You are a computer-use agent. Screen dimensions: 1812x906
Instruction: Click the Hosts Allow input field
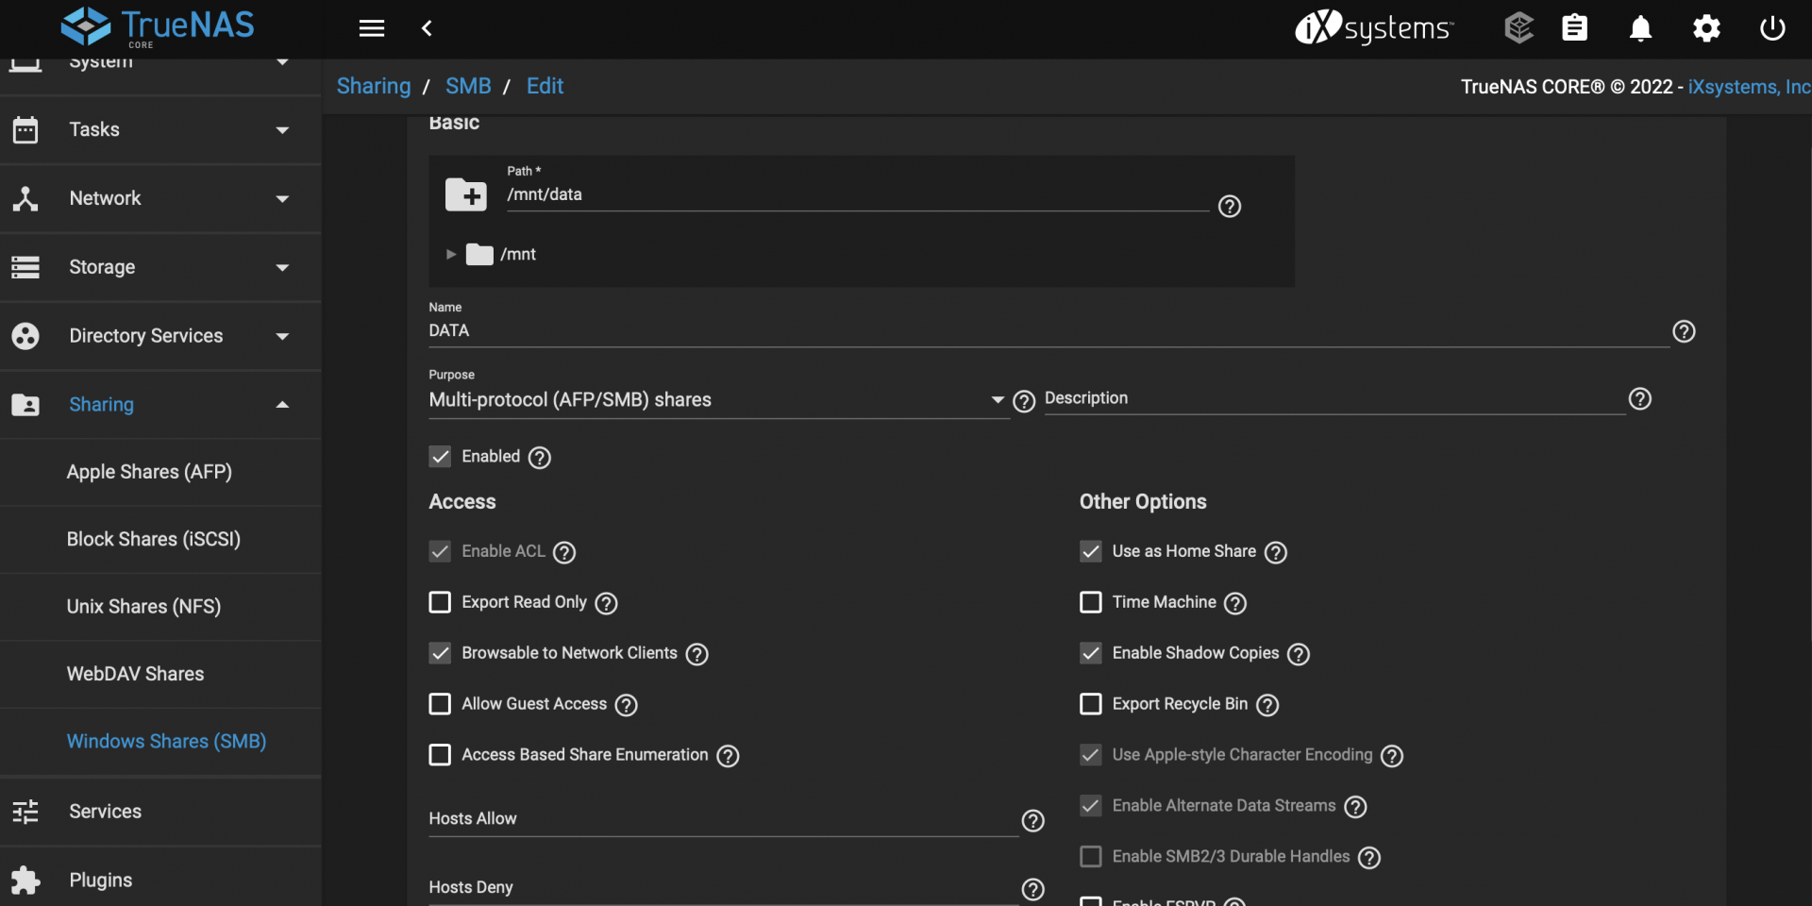[x=723, y=819]
